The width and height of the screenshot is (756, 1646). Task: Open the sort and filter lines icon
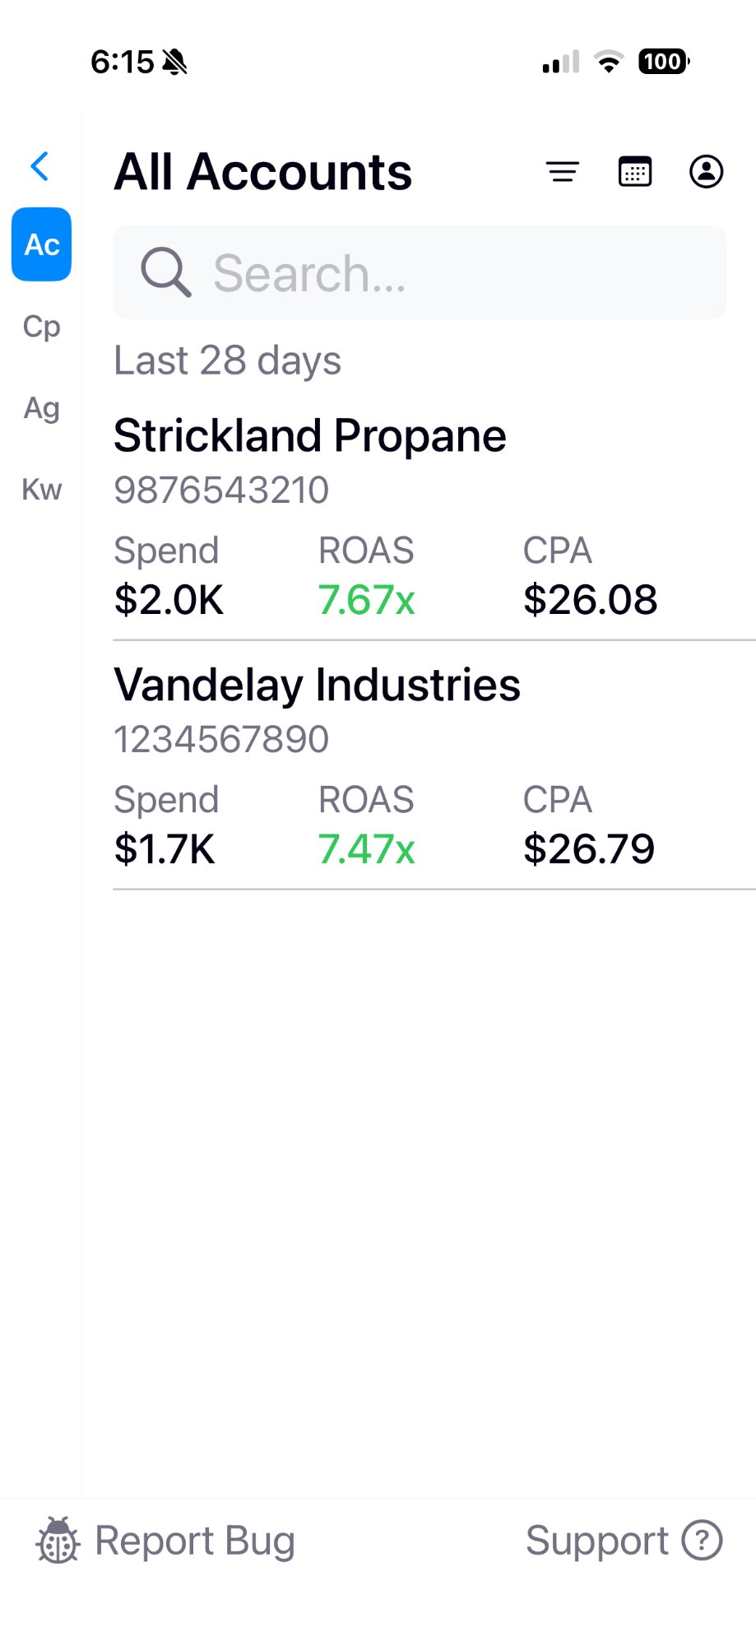pyautogui.click(x=563, y=172)
